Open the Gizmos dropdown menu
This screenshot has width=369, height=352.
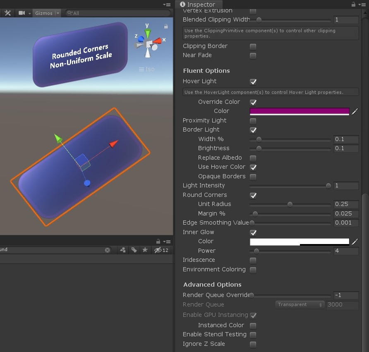point(46,13)
